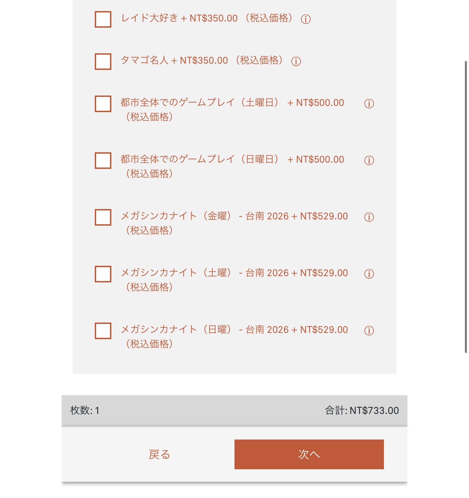Click the 合計 NT$733.00 total text
Image resolution: width=469 pixels, height=498 pixels.
[361, 410]
